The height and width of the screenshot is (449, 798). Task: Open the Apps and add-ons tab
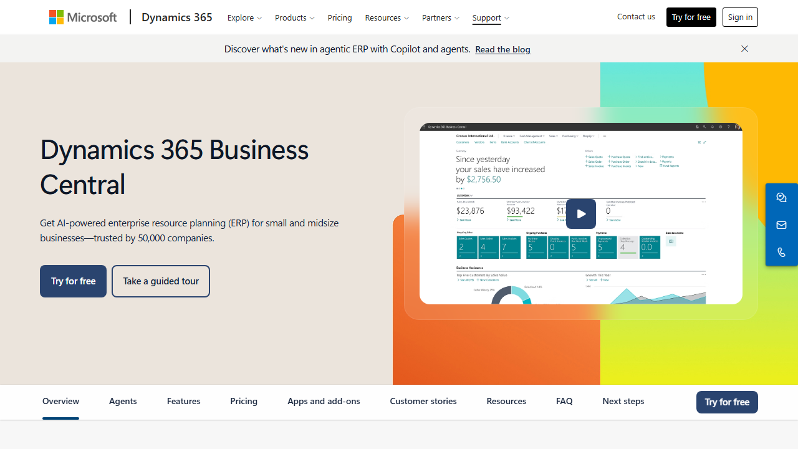coord(324,401)
